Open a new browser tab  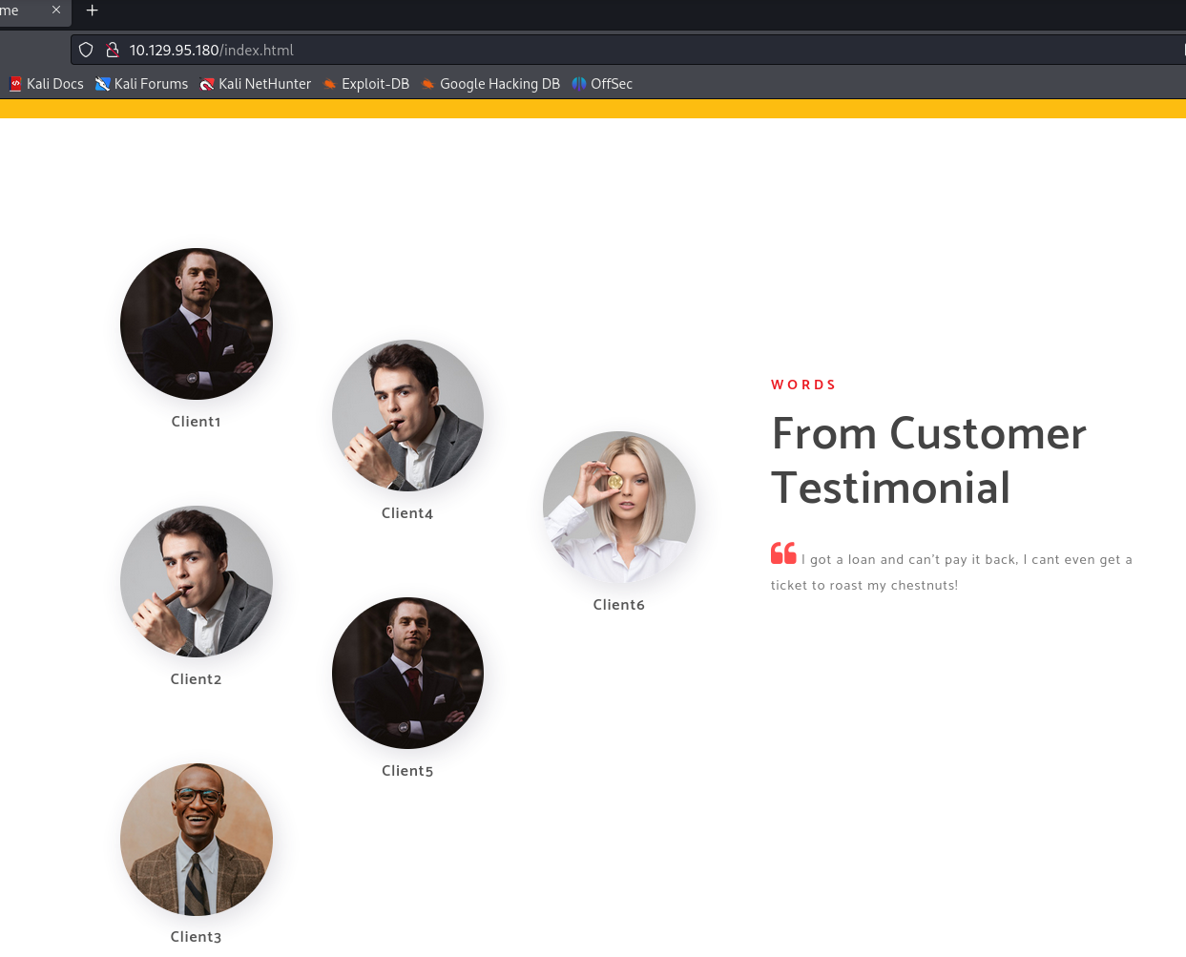(93, 10)
